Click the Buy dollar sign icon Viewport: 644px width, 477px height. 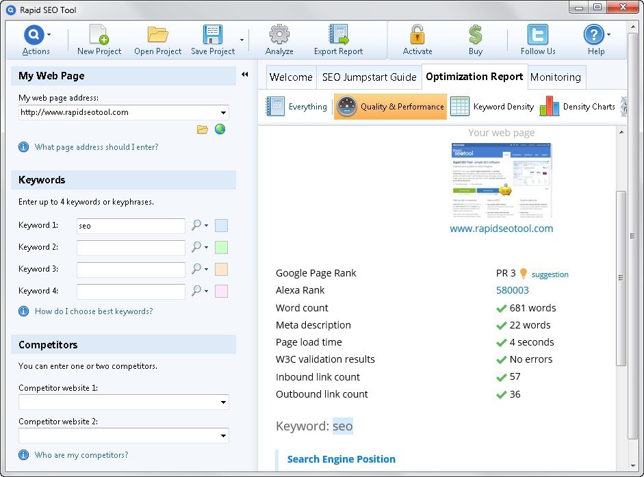click(x=476, y=36)
